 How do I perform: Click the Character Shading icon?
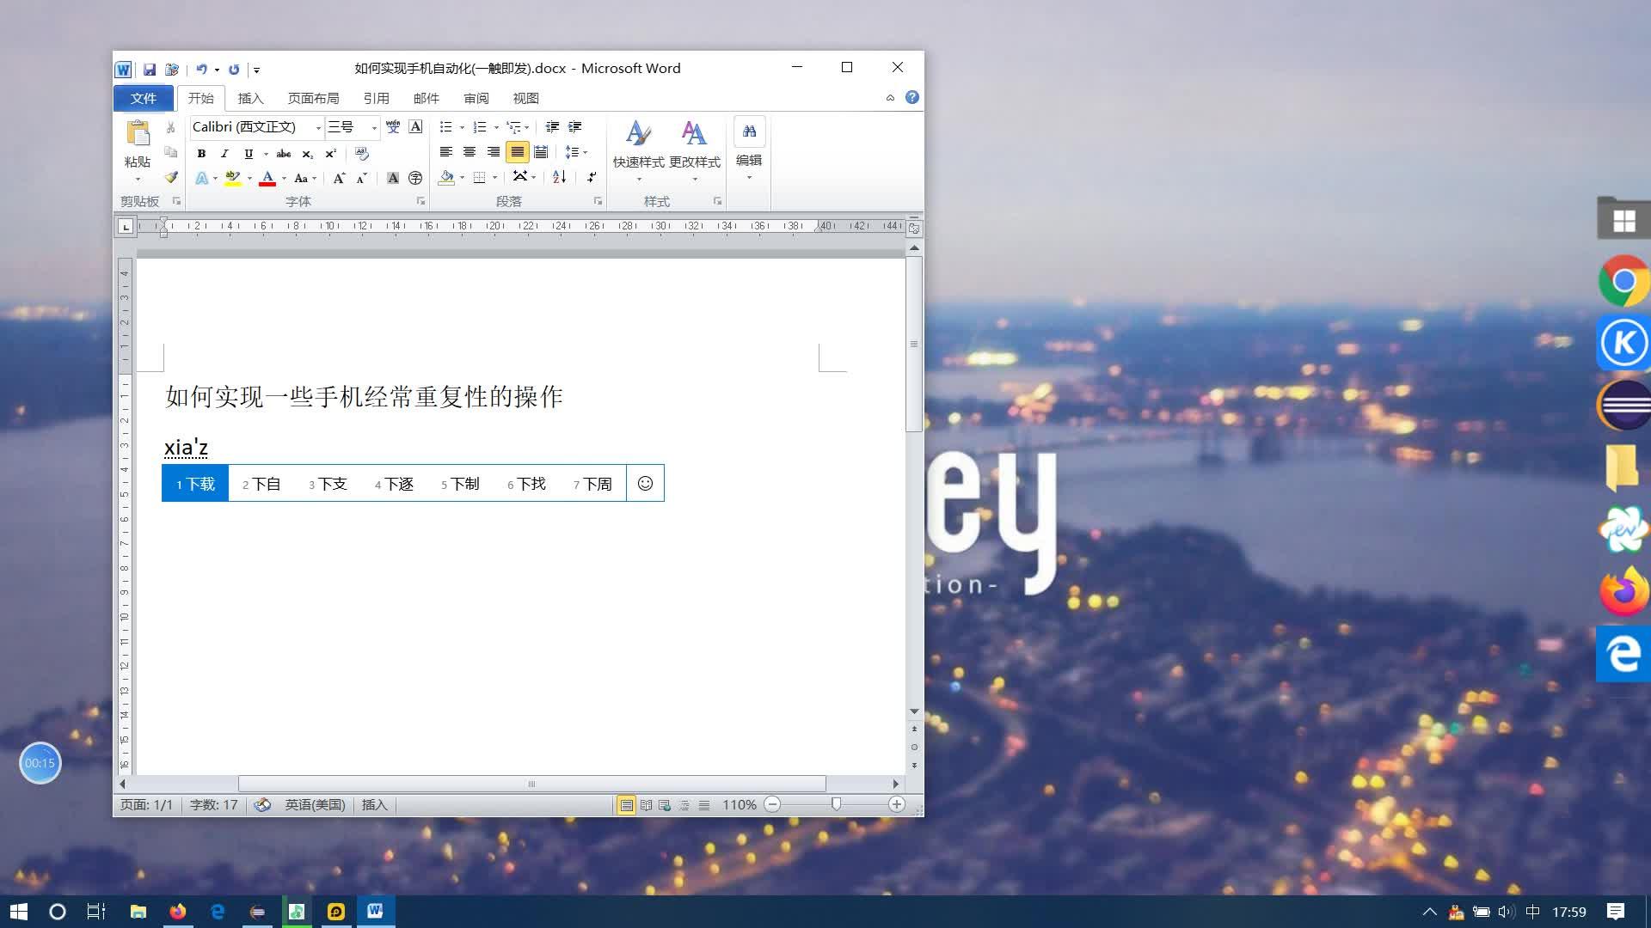(x=393, y=178)
